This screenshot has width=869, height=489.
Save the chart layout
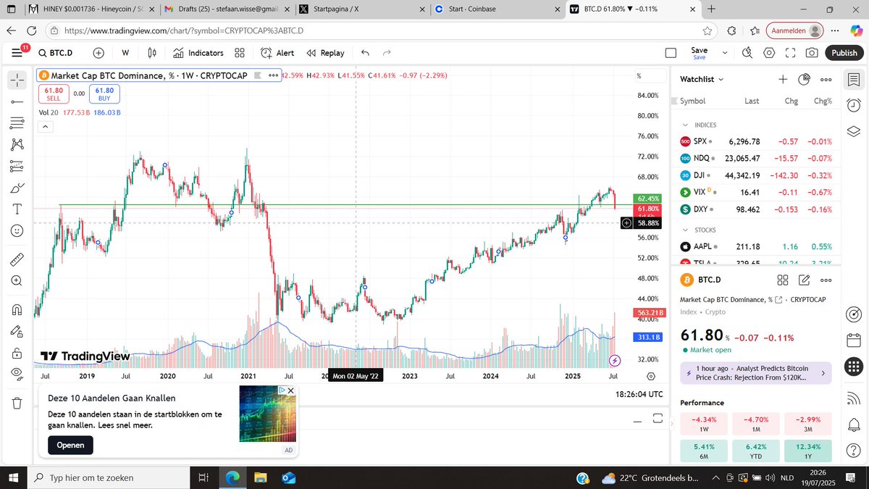(x=700, y=53)
